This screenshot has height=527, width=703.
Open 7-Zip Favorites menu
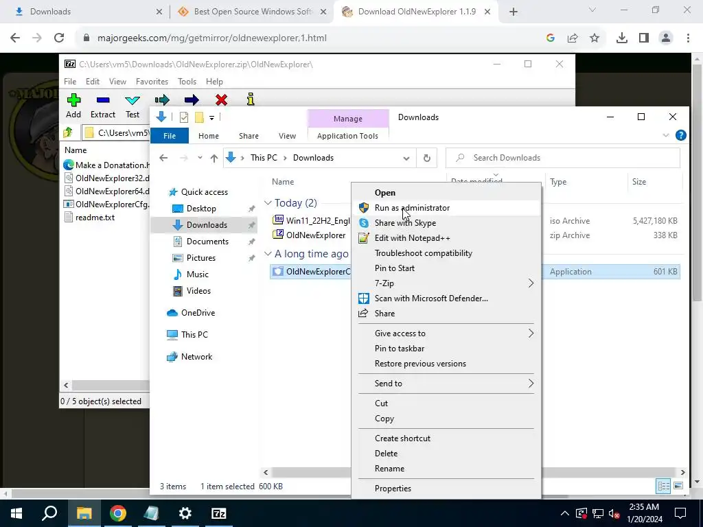point(152,82)
